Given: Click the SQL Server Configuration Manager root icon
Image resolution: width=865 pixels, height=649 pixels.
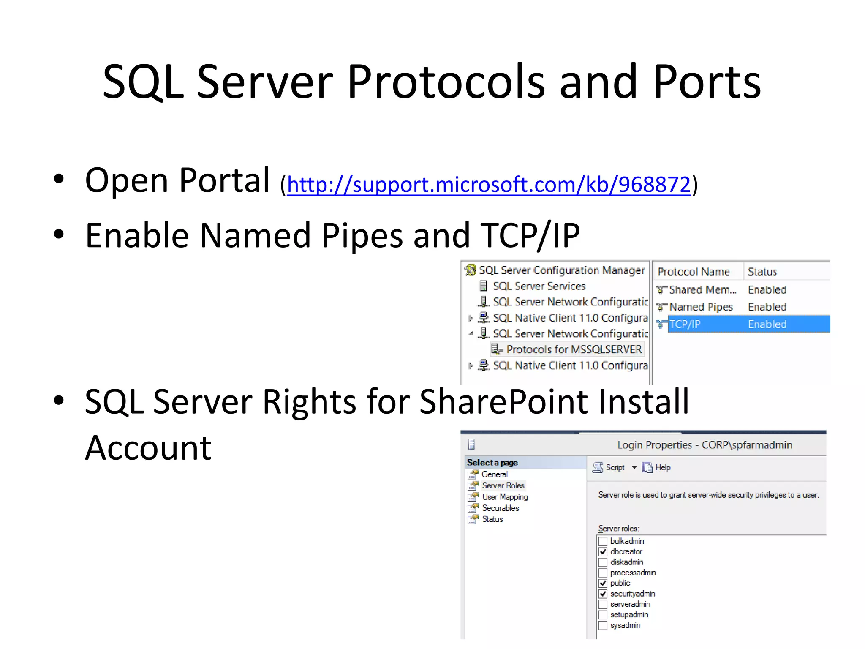Looking at the screenshot, I should pos(470,270).
